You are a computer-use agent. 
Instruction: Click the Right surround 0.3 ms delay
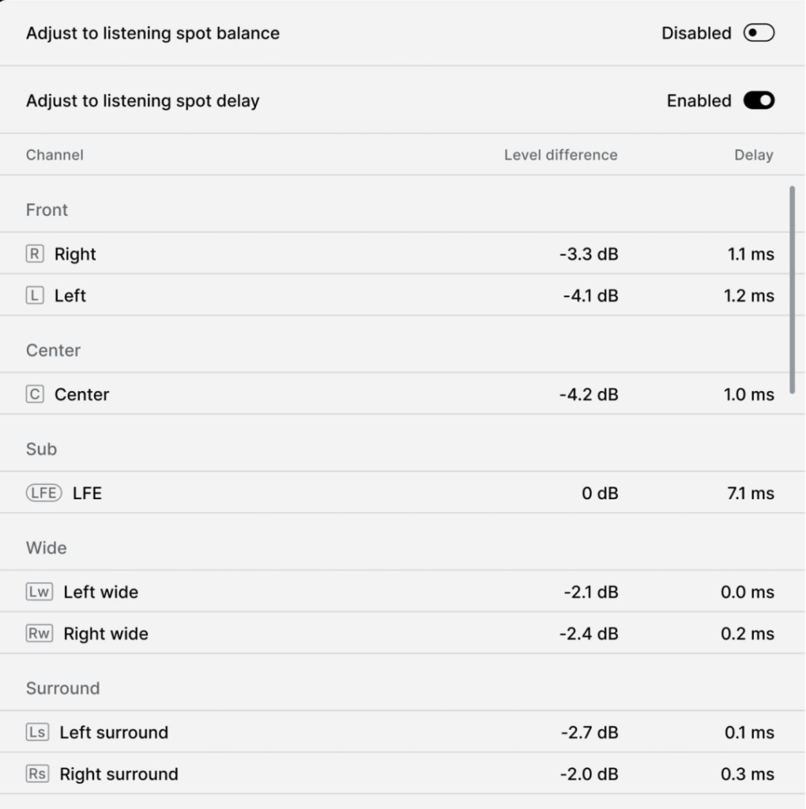pyautogui.click(x=748, y=774)
